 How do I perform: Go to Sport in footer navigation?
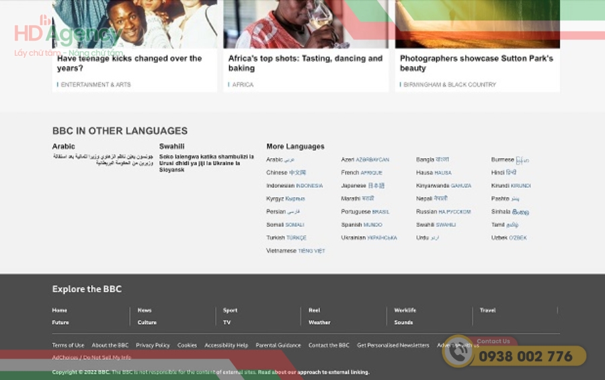230,310
